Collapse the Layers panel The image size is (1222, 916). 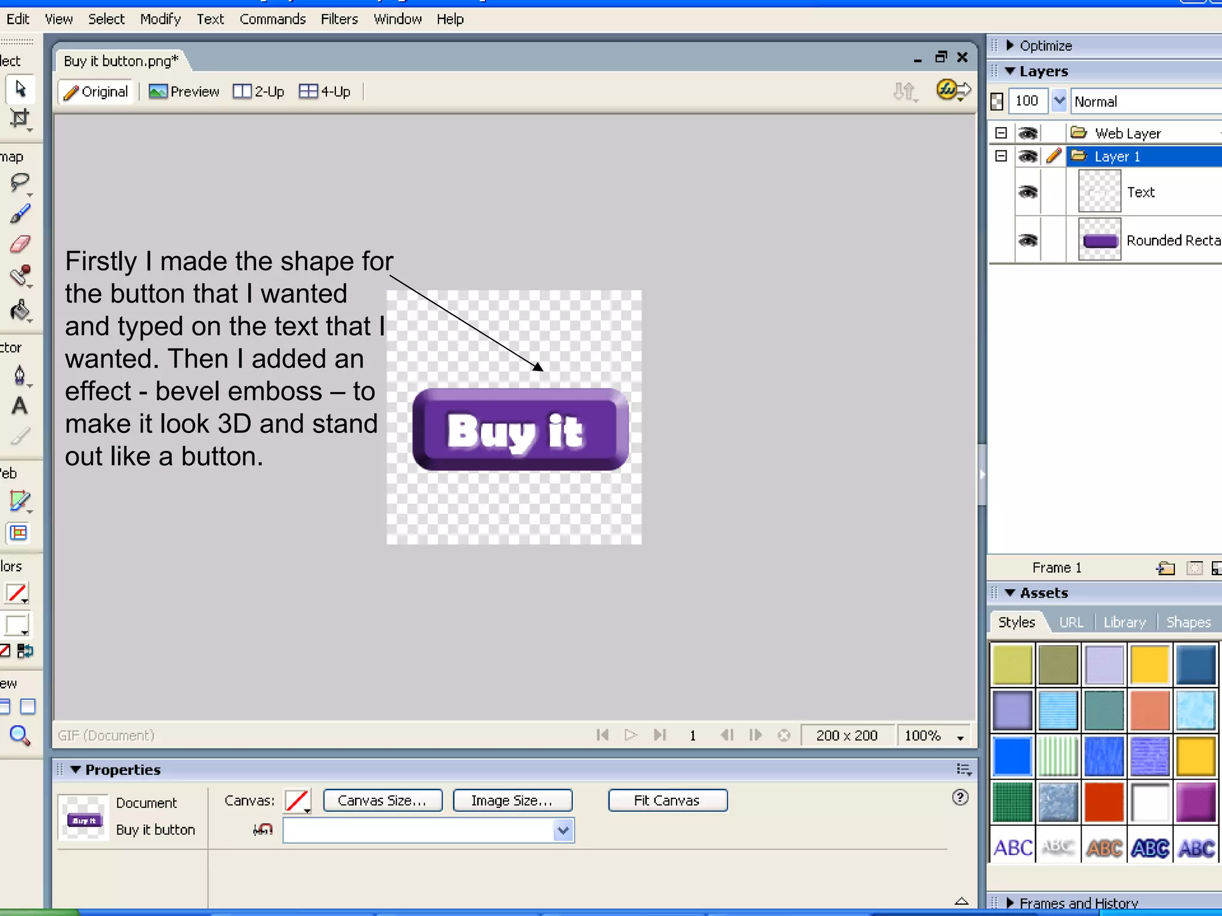1011,71
